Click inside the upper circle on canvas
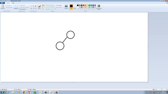This screenshot has height=94, width=168. coord(71,35)
